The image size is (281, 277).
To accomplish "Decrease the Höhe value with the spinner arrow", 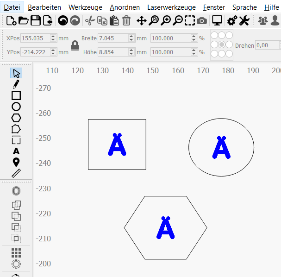I will 131,54.
